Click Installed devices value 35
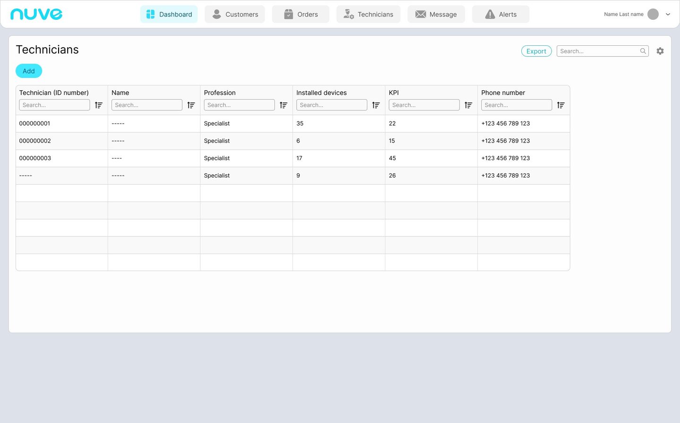The width and height of the screenshot is (680, 423). (300, 123)
